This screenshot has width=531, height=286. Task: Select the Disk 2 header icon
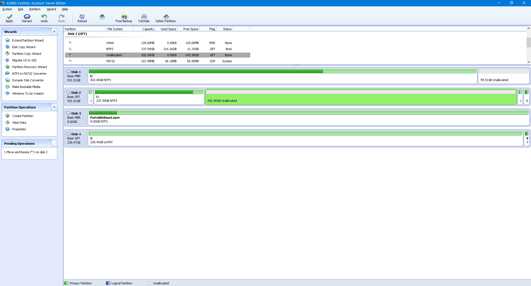coord(68,92)
